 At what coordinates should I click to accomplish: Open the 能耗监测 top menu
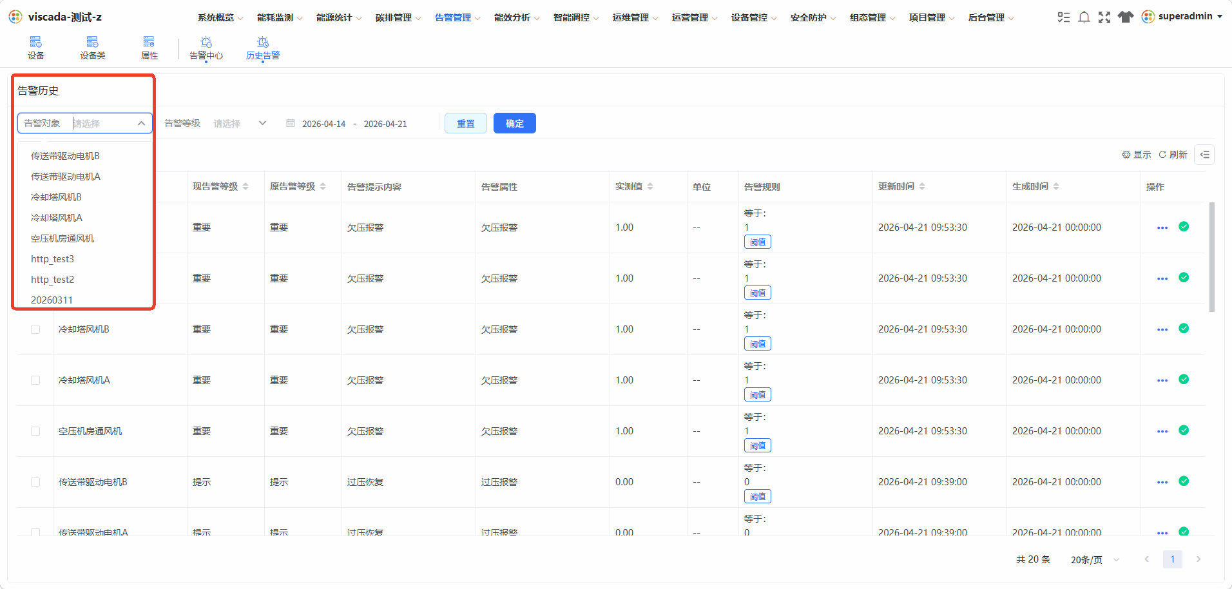coord(280,17)
